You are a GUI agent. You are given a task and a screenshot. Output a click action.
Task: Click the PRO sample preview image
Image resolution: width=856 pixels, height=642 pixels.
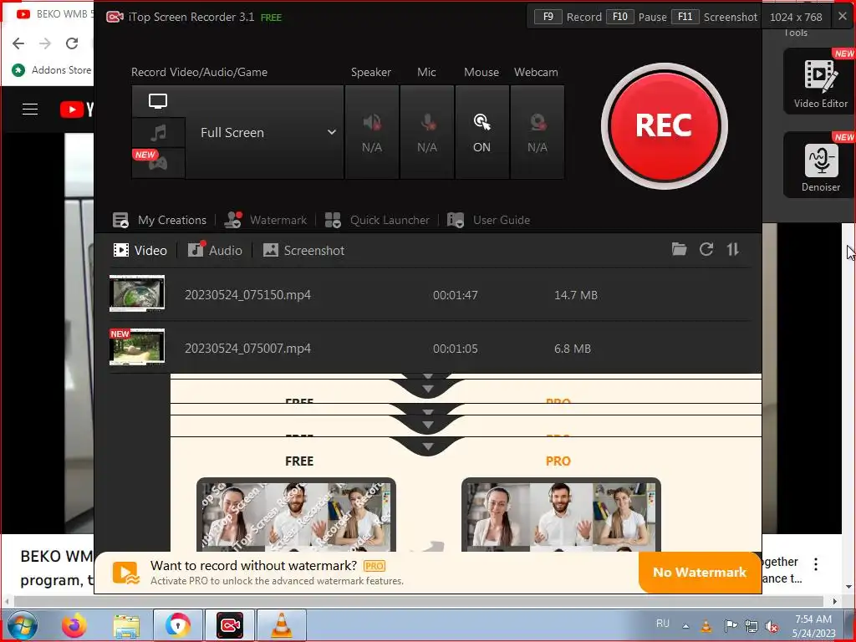[561, 514]
